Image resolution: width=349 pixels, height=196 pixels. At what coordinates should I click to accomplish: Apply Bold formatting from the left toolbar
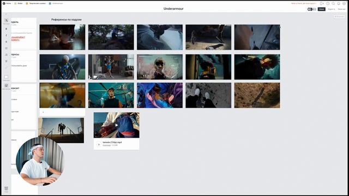[6, 29]
